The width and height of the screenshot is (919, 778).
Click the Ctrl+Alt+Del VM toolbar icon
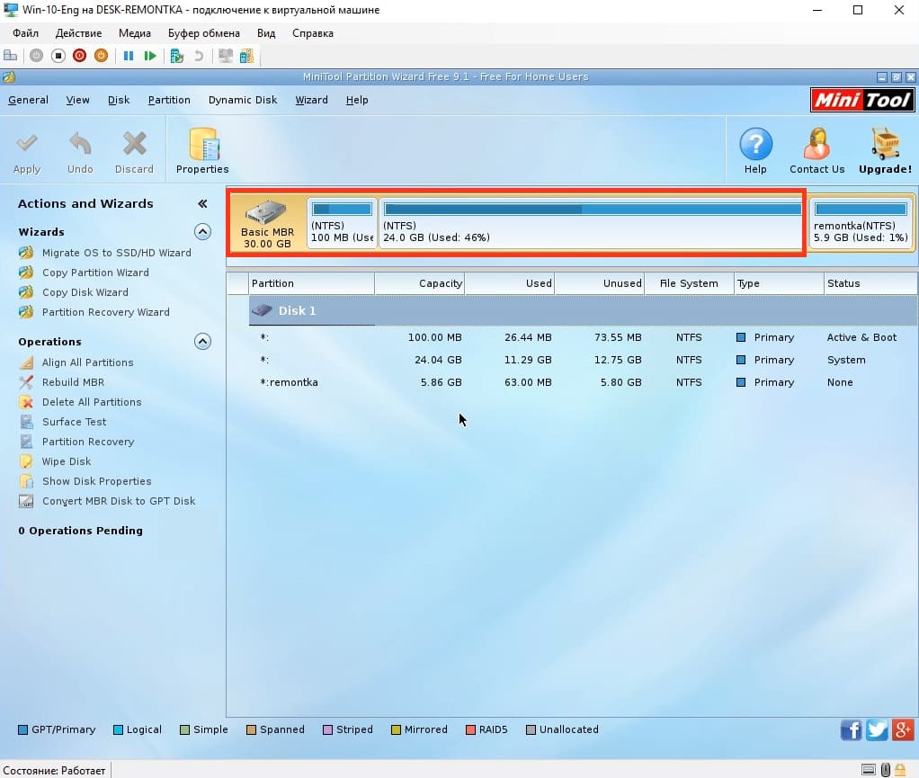(11, 56)
